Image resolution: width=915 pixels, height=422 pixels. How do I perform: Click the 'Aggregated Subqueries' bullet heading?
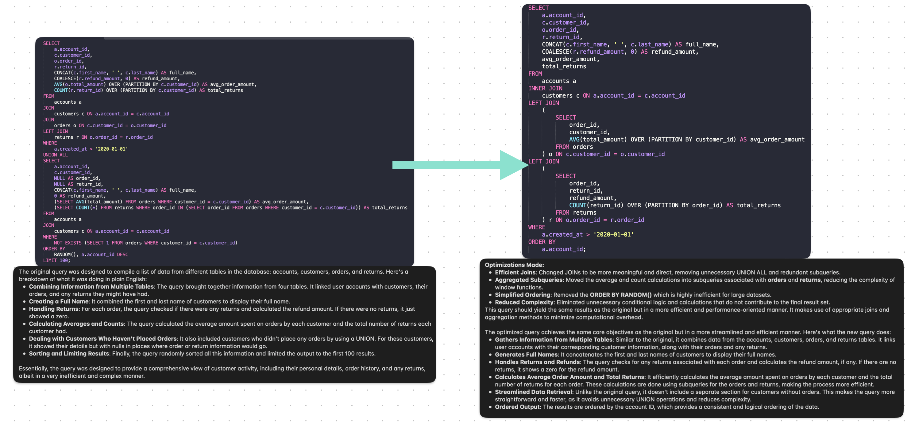coord(529,280)
